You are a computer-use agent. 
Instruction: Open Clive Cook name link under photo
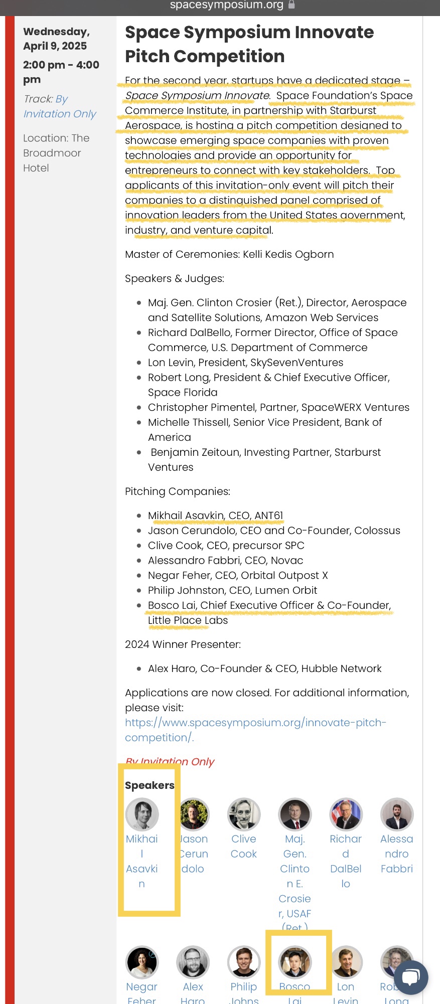[244, 846]
